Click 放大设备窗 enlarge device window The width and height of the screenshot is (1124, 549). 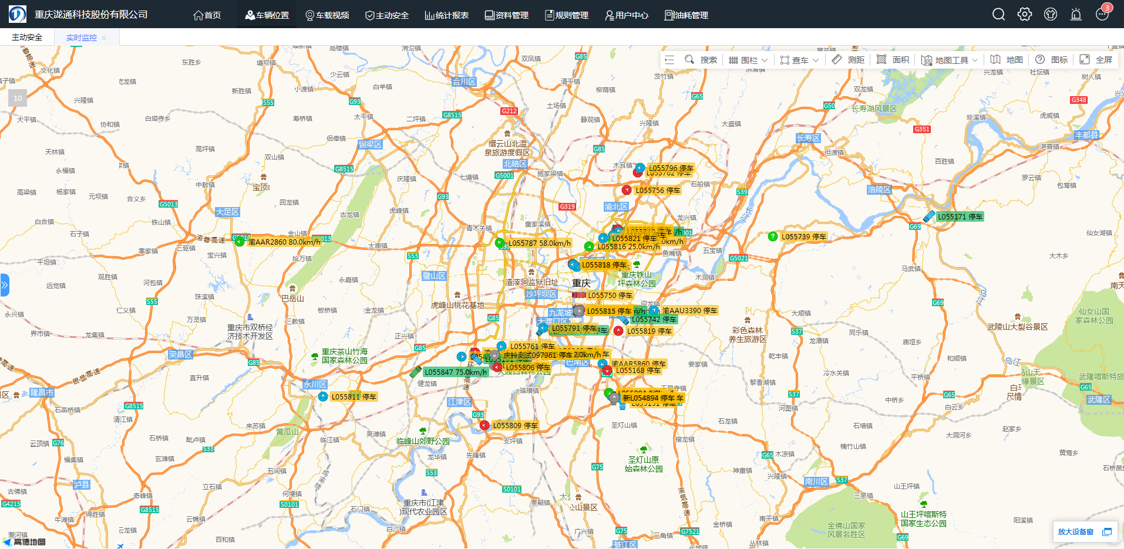coord(1085,531)
